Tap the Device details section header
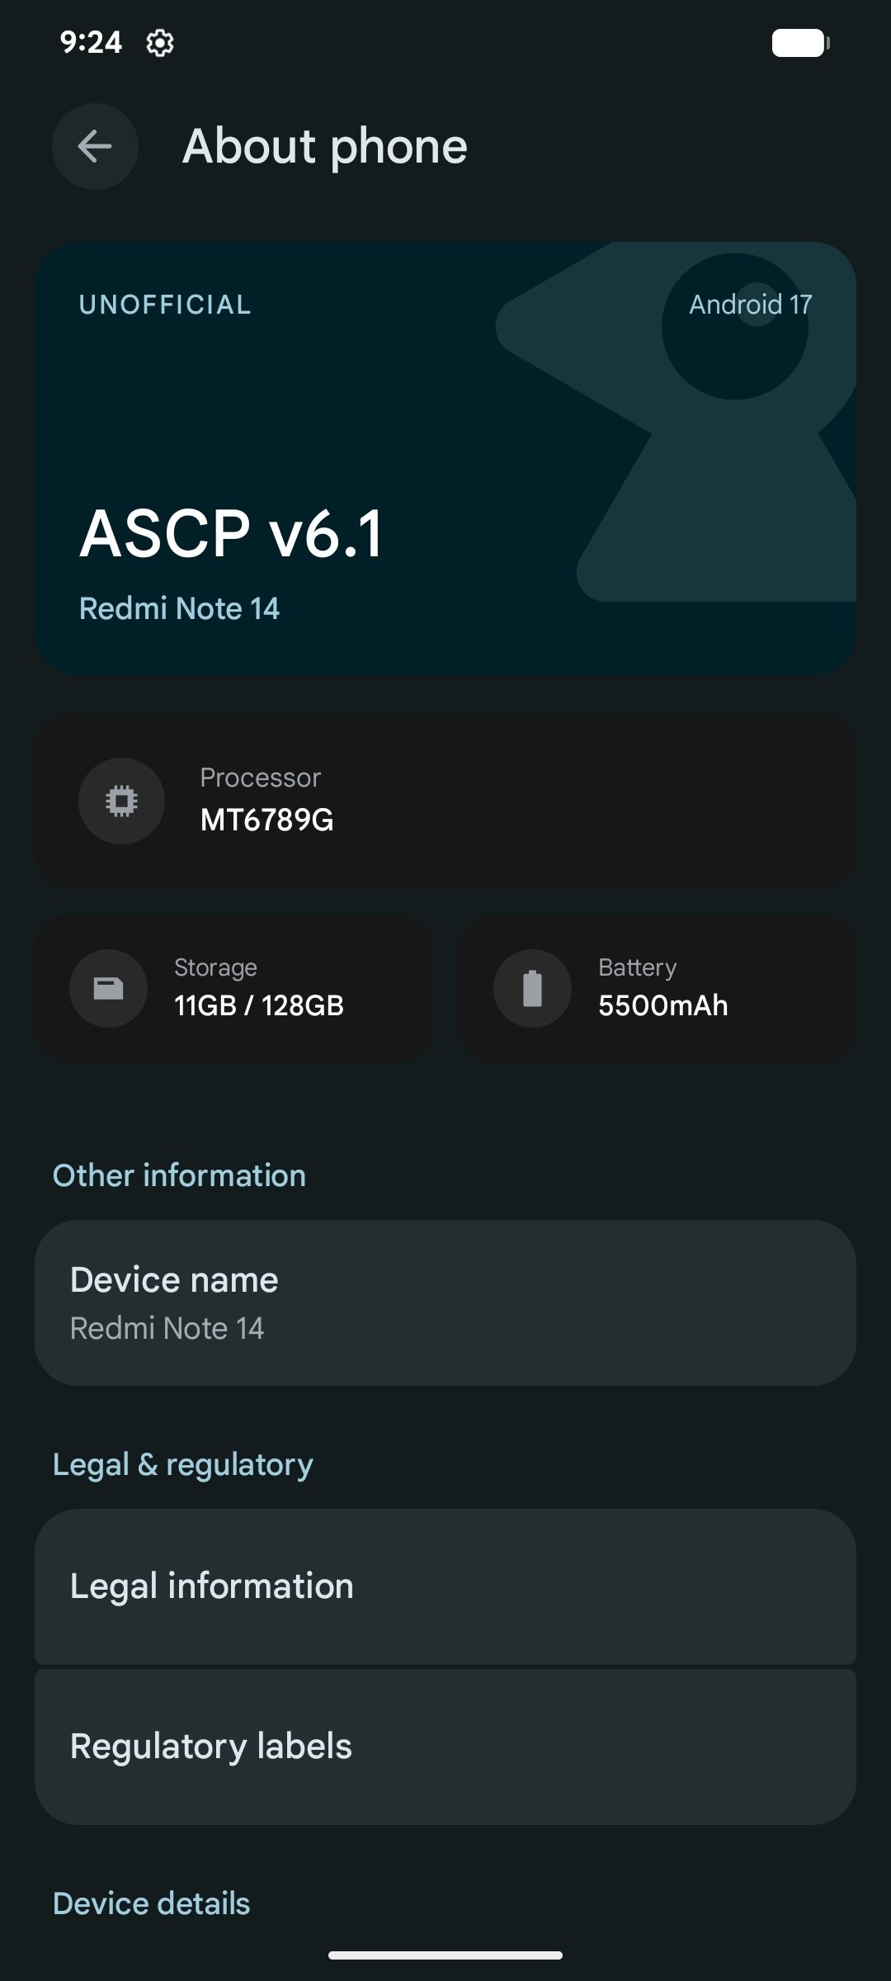The image size is (891, 1981). [x=152, y=1903]
